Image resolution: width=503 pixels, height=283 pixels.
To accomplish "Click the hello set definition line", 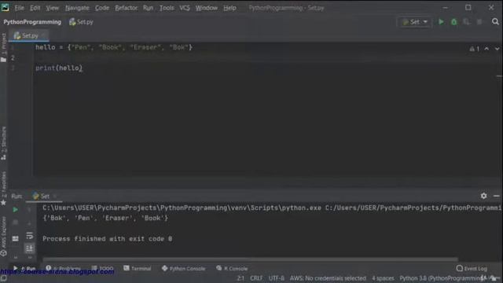I will point(114,47).
